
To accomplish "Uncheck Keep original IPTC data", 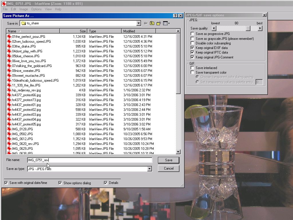I will click(x=192, y=52).
